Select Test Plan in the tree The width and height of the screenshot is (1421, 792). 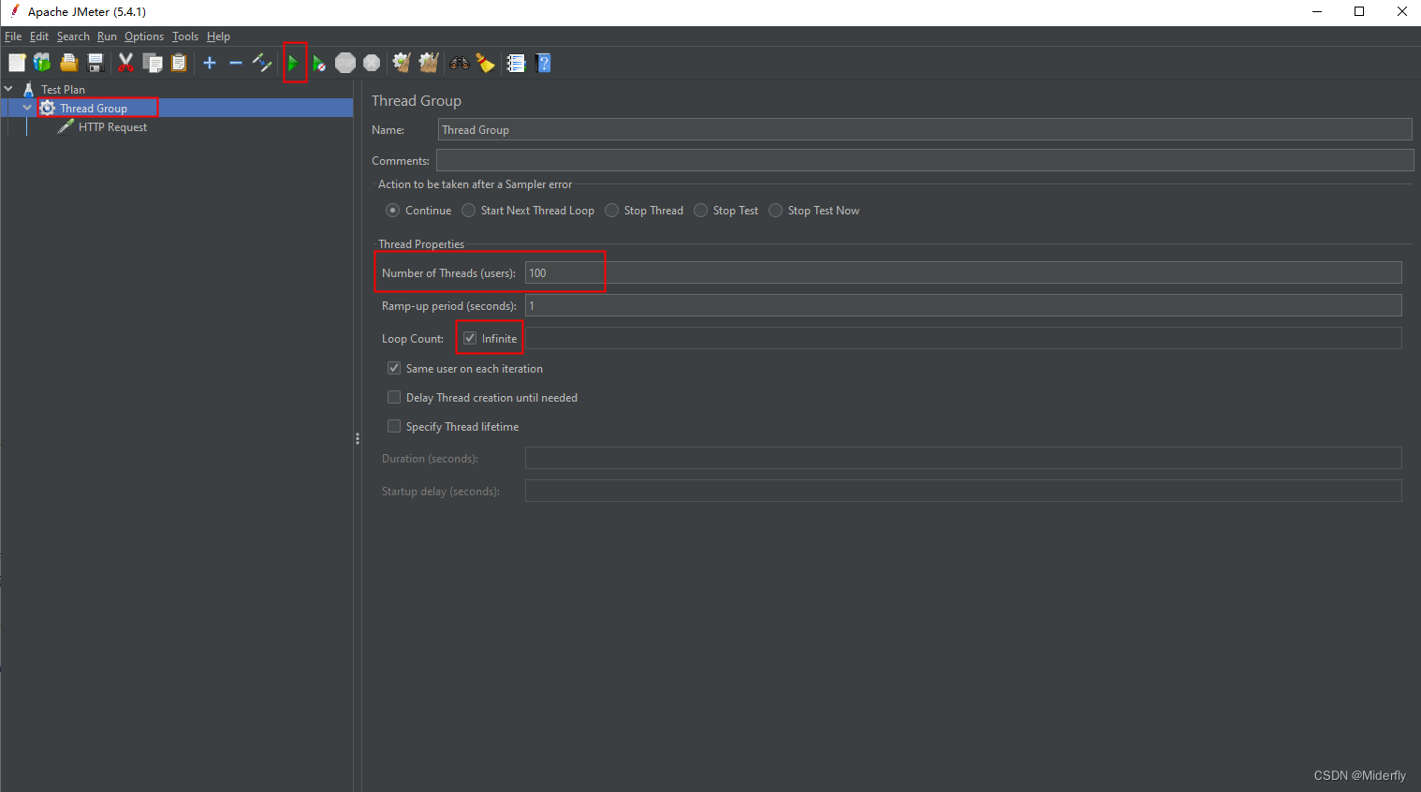coord(63,89)
